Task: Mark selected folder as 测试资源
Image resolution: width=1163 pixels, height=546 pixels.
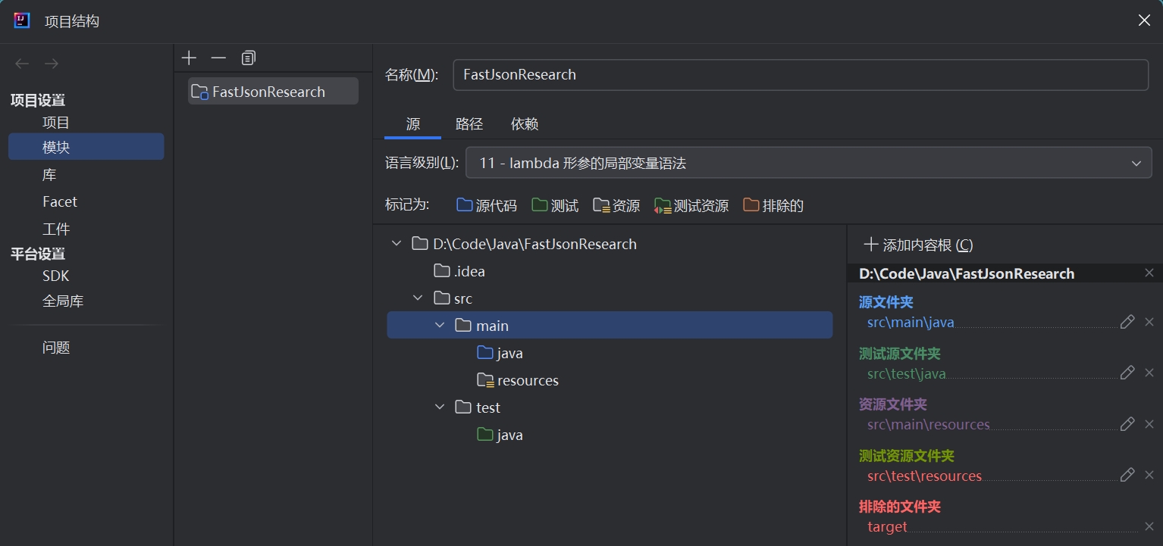Action: (x=691, y=205)
